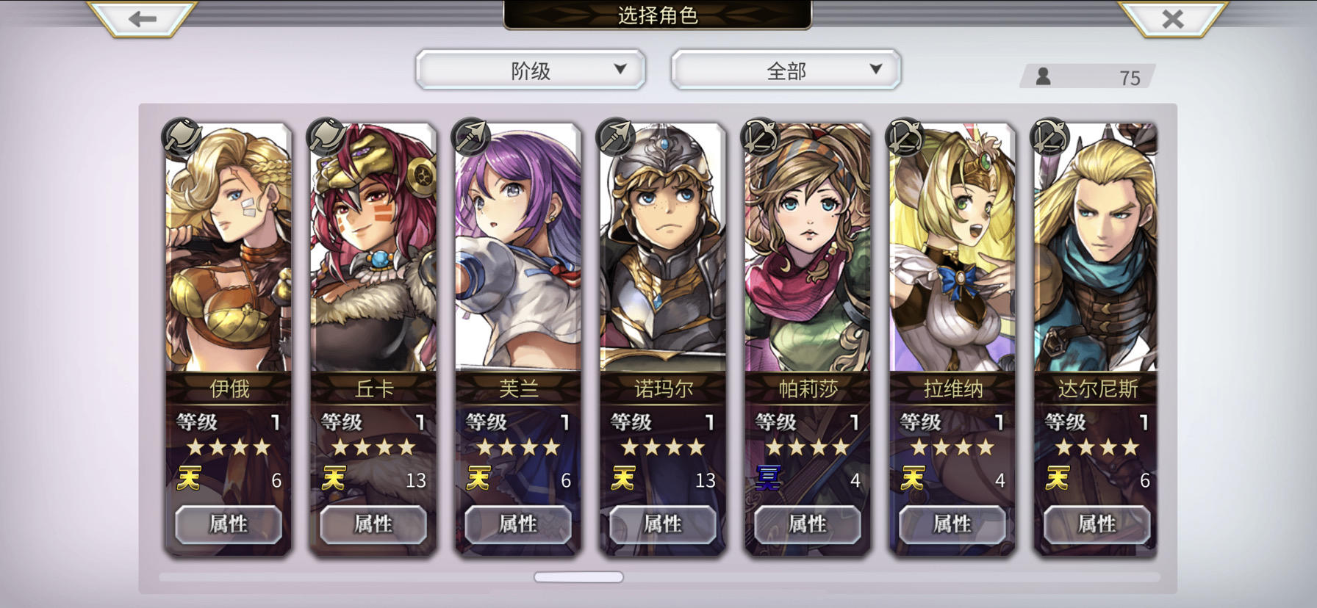Open 属性 for 伊俄
The height and width of the screenshot is (608, 1317).
(229, 524)
